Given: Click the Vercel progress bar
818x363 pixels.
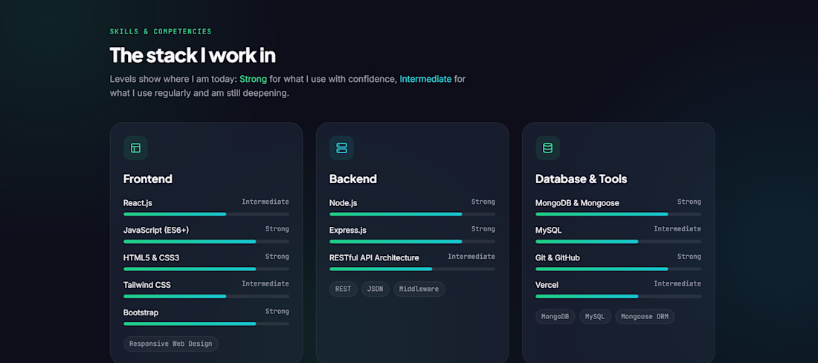Looking at the screenshot, I should (618, 296).
